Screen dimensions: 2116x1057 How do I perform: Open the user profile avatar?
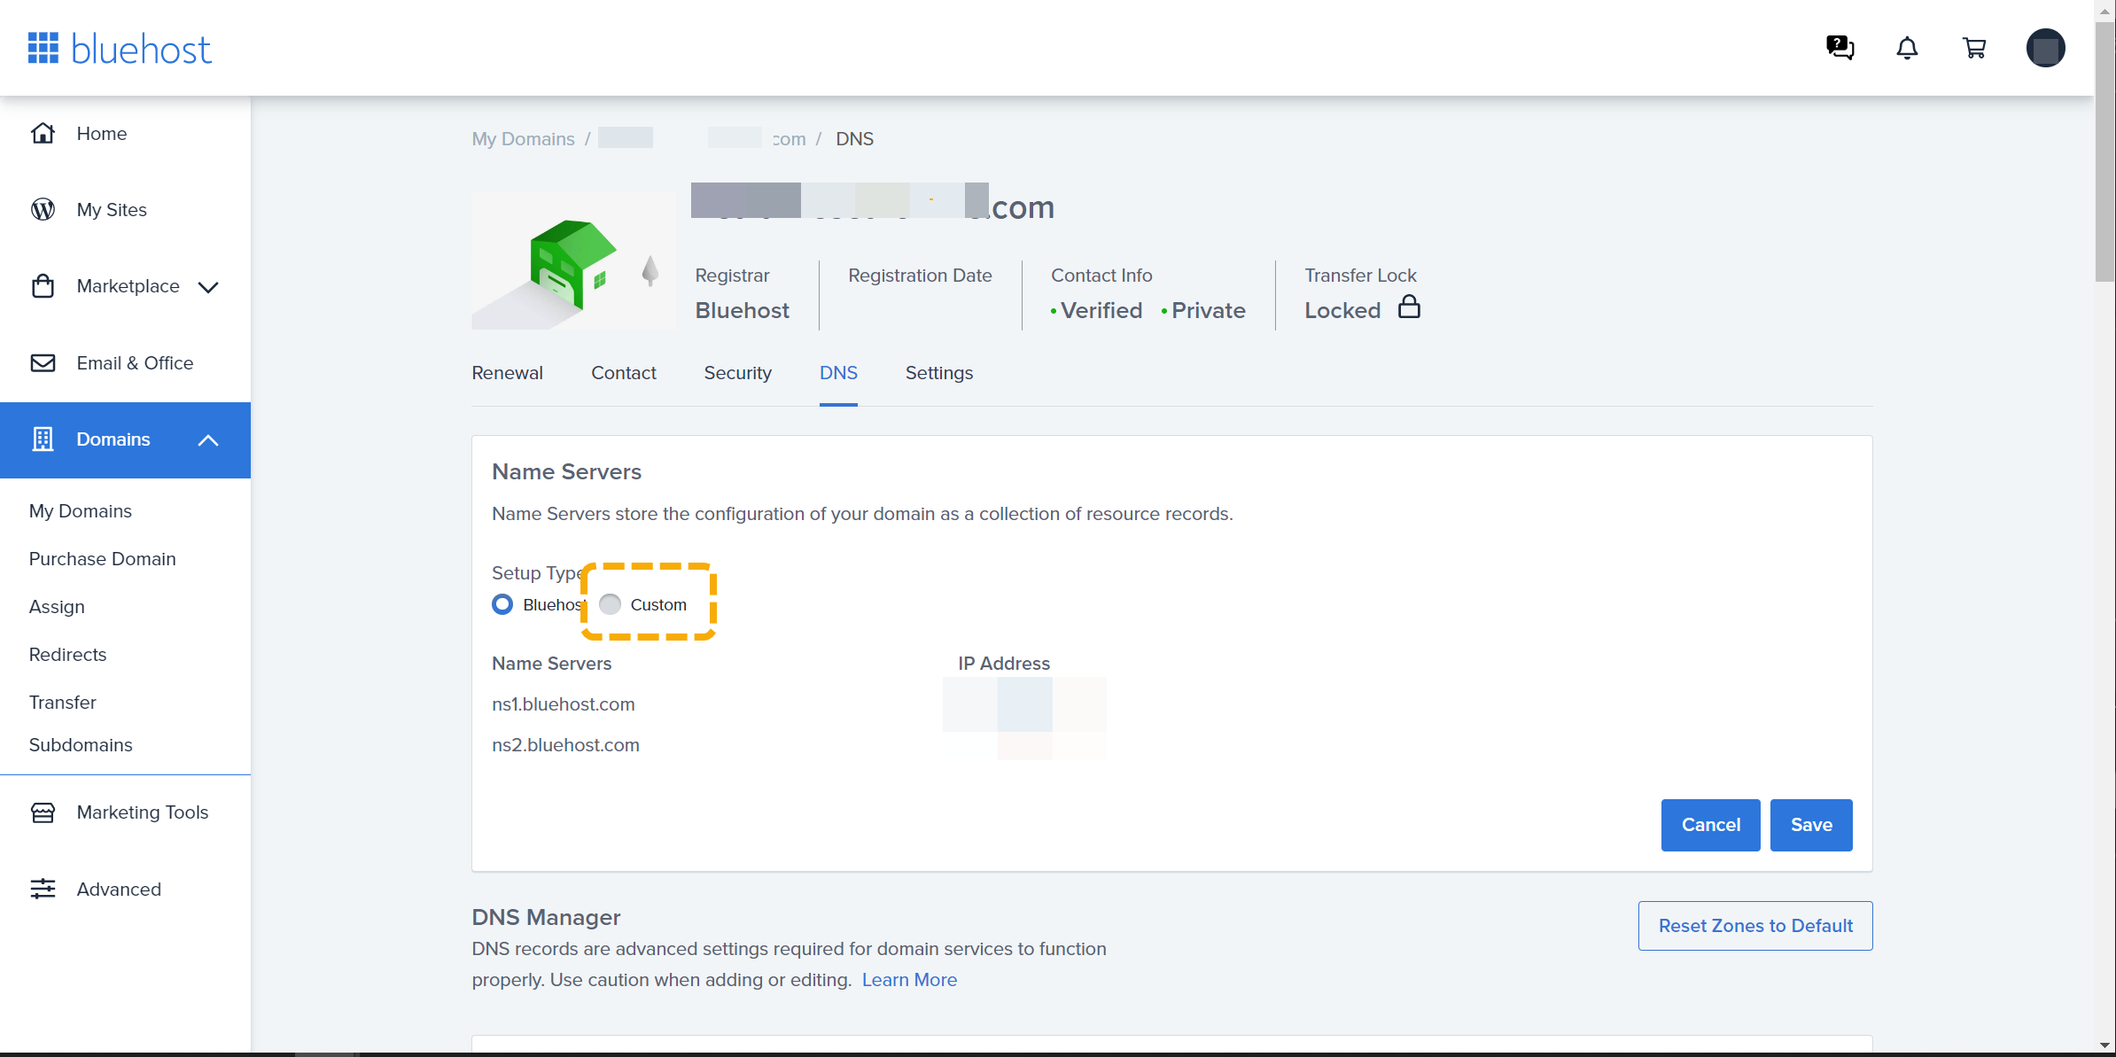tap(2045, 48)
